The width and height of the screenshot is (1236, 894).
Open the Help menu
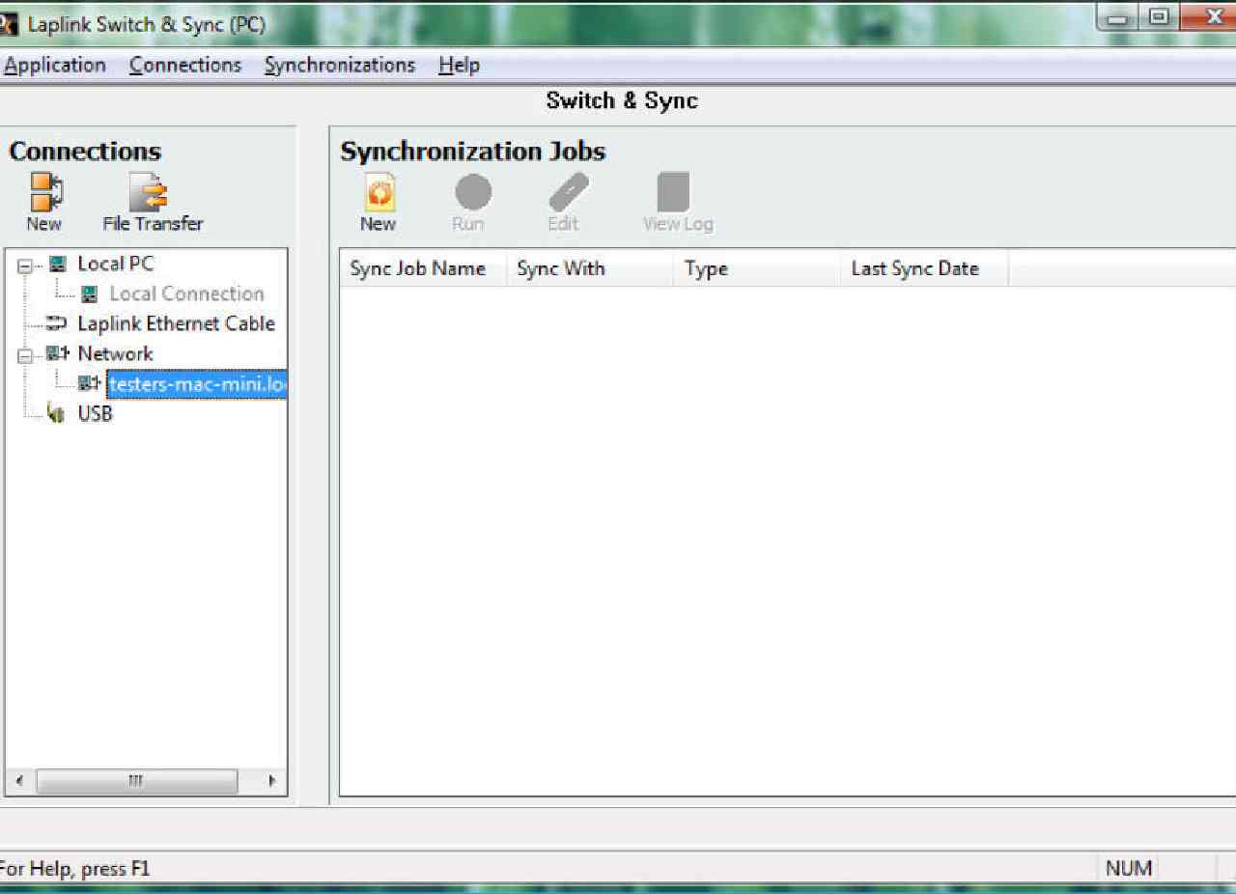(x=459, y=66)
